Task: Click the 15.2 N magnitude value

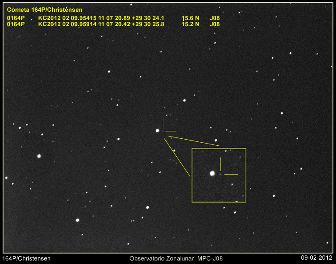Action: (190, 24)
